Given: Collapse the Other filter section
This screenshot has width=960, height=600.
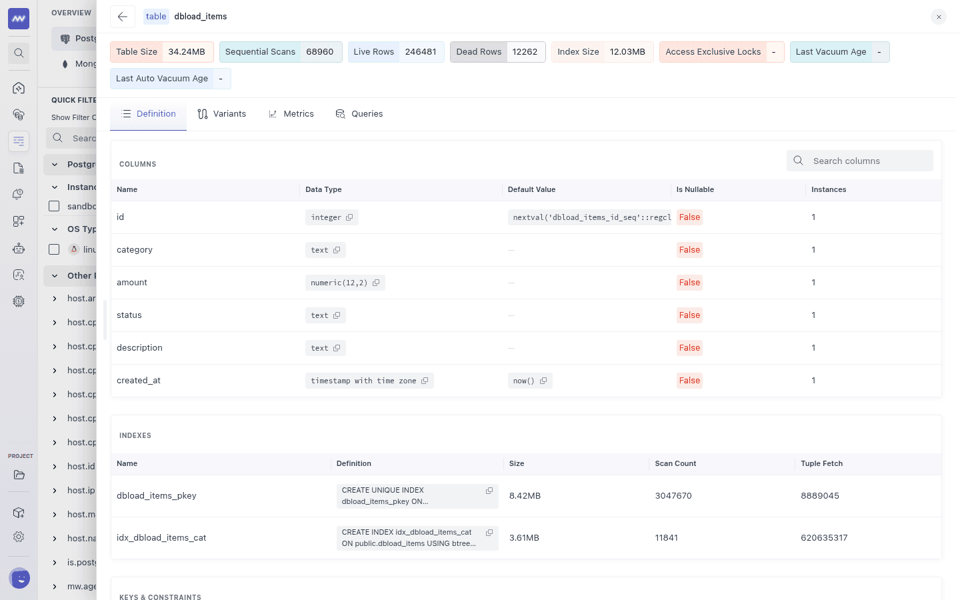Looking at the screenshot, I should [x=55, y=276].
